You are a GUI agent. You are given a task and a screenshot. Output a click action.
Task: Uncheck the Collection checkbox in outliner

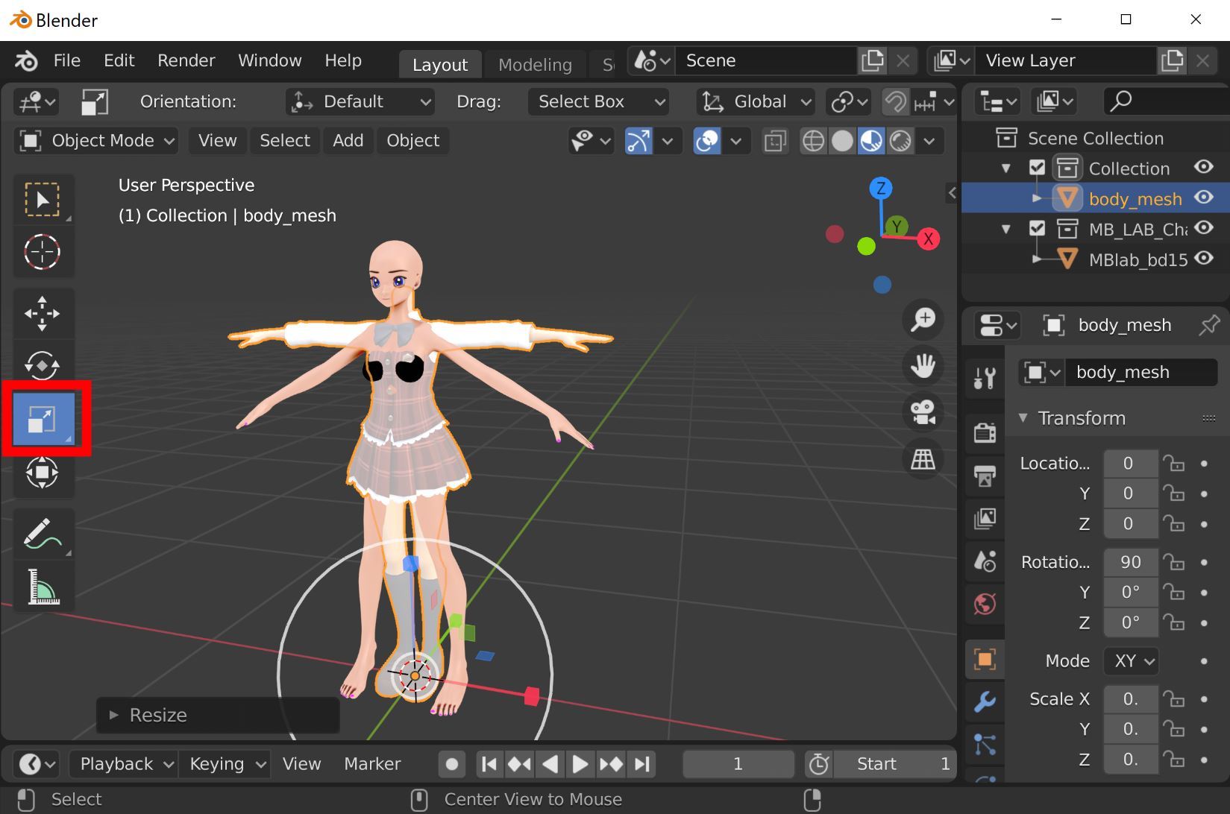[x=1037, y=168]
